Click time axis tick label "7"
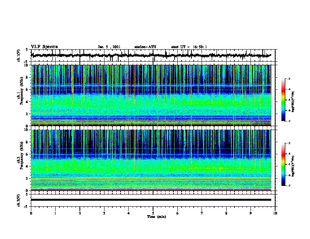 (x=202, y=213)
